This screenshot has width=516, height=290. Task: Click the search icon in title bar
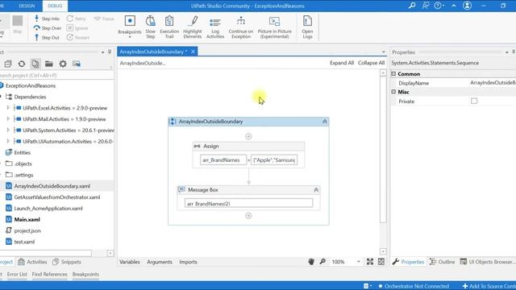pos(412,6)
